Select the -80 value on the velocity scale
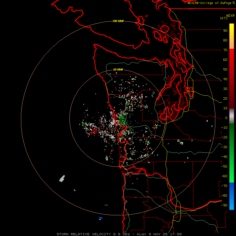Screen dimensions: 236x236 (x=224, y=196)
